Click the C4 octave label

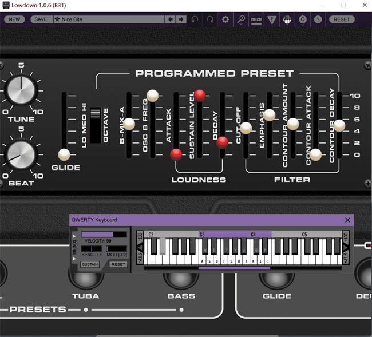click(254, 235)
